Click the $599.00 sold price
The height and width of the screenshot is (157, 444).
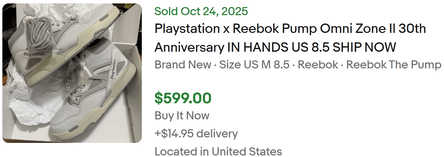[x=183, y=98]
